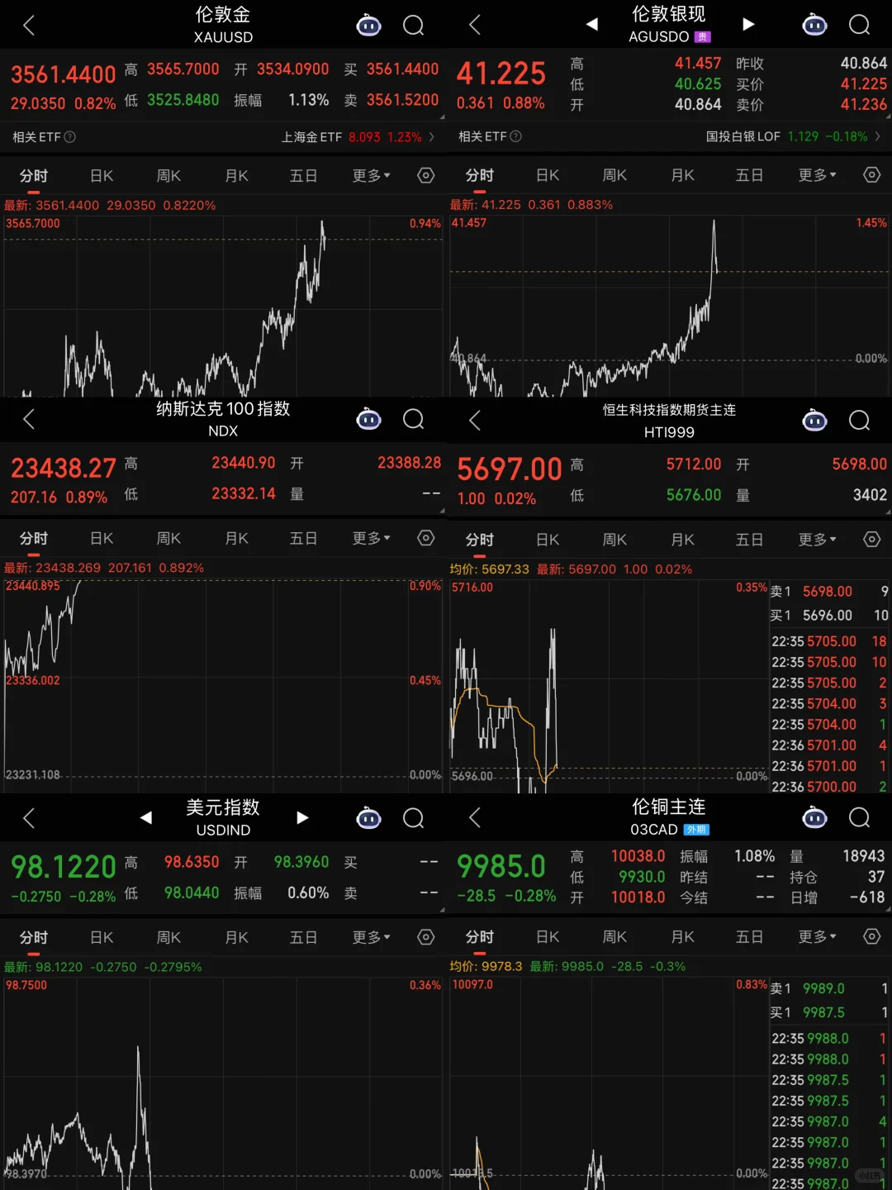Tap the 美元指数 intraday chart
This screenshot has width=892, height=1190.
[223, 1083]
